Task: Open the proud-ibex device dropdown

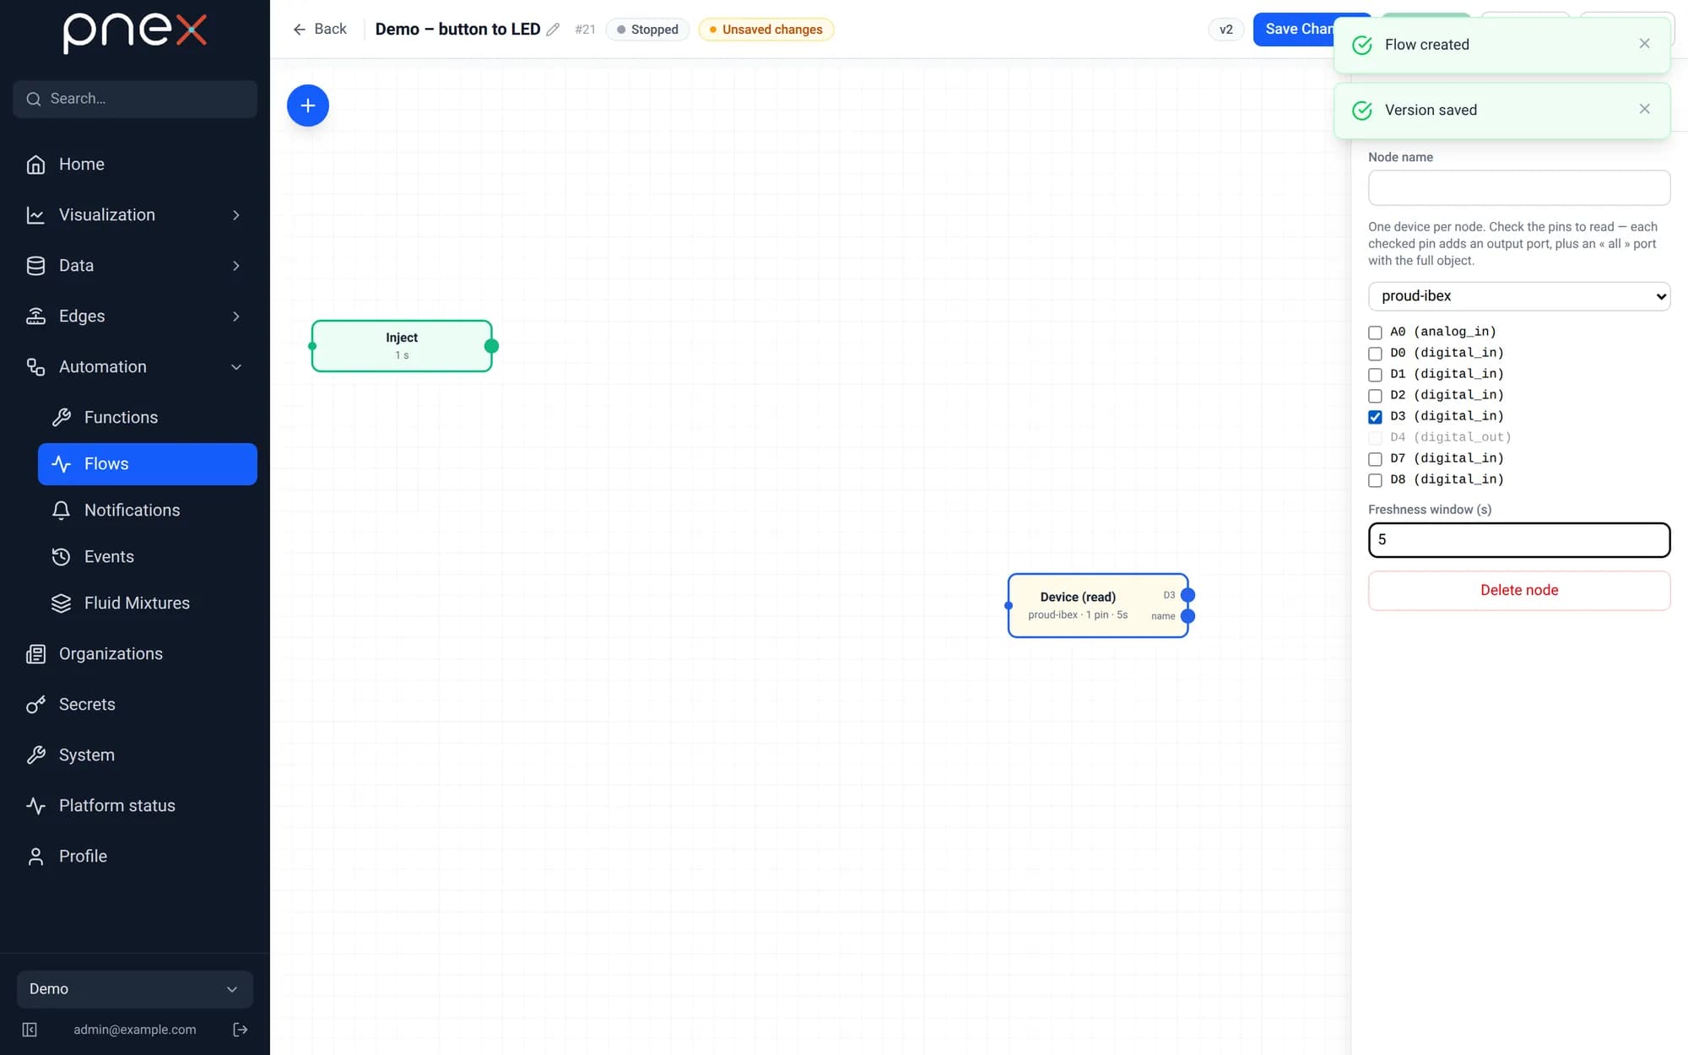Action: [x=1518, y=296]
